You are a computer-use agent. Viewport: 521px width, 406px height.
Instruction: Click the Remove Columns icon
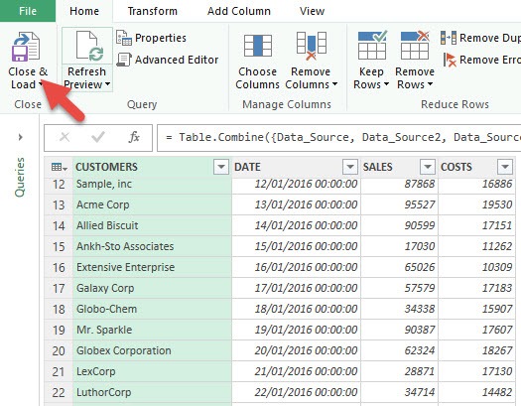pos(311,46)
